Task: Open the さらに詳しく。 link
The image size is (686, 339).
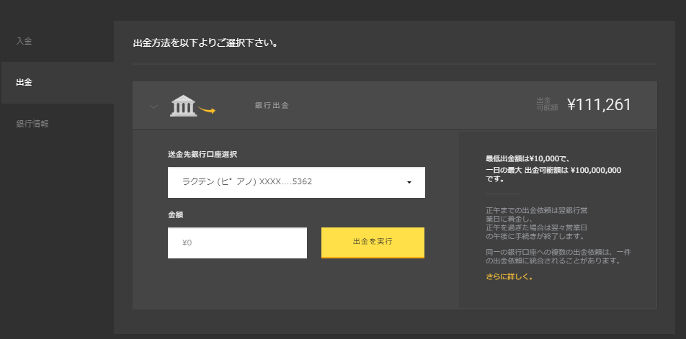Action: (509, 276)
